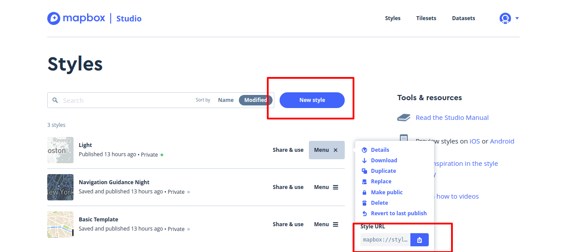Open the Android preview link
The height and width of the screenshot is (252, 567).
point(502,141)
